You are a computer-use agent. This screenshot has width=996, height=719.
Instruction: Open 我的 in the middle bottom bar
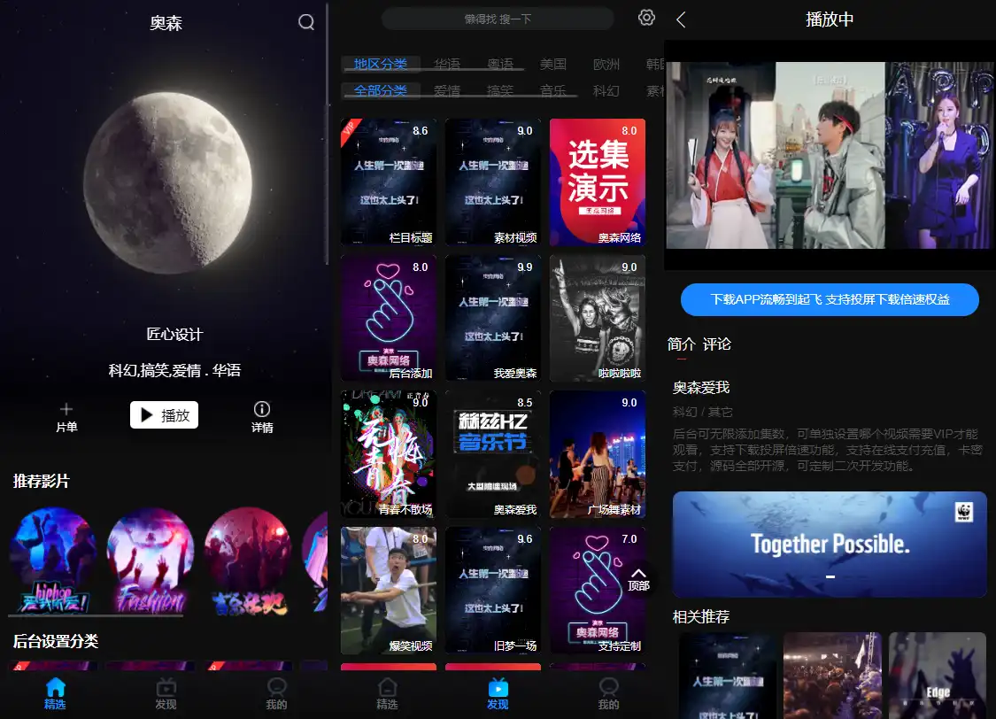click(608, 693)
